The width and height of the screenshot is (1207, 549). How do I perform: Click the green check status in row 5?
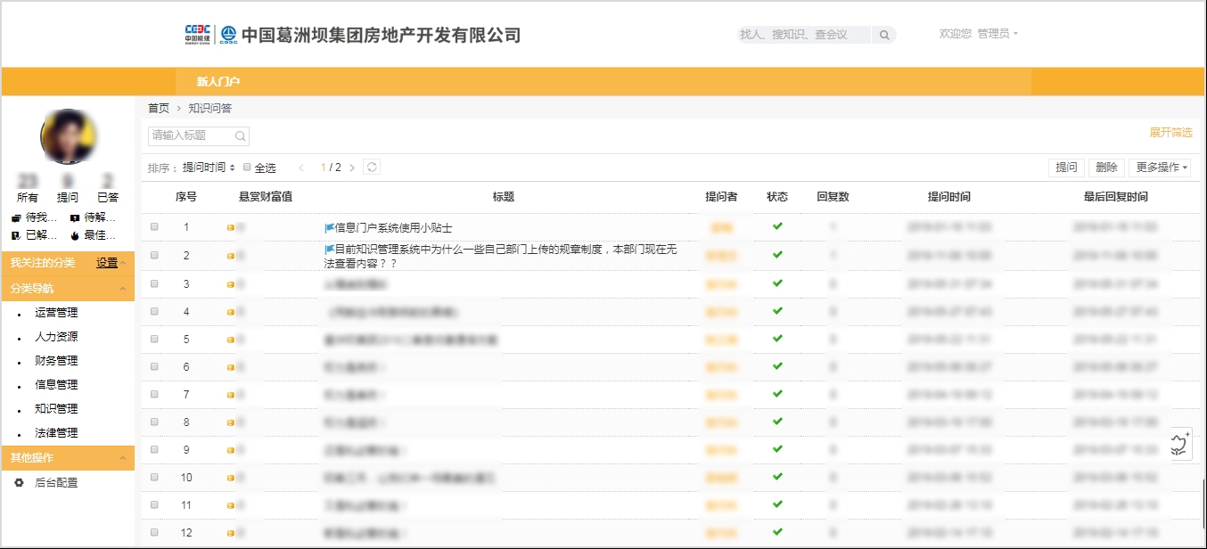[x=777, y=338]
